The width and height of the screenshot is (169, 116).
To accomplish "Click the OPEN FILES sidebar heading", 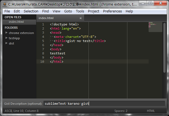I will 13,17.
